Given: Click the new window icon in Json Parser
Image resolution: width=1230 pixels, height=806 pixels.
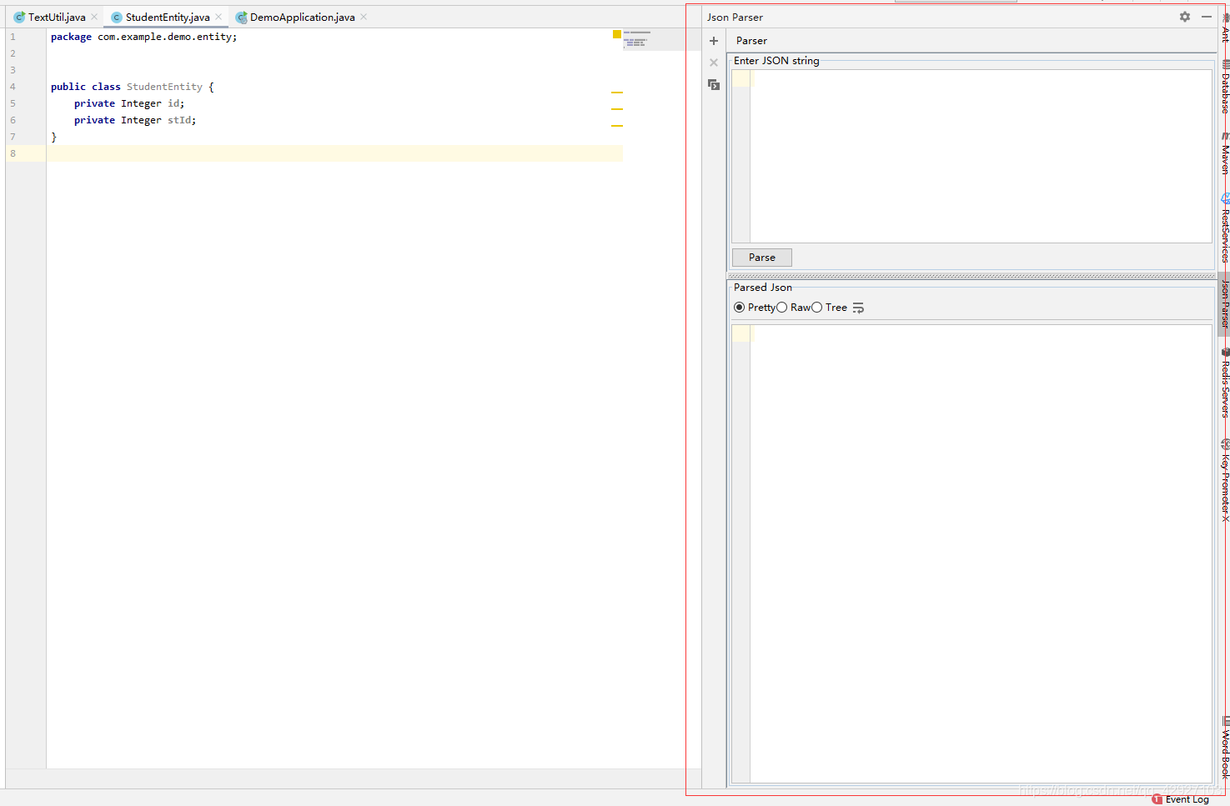Looking at the screenshot, I should (714, 84).
